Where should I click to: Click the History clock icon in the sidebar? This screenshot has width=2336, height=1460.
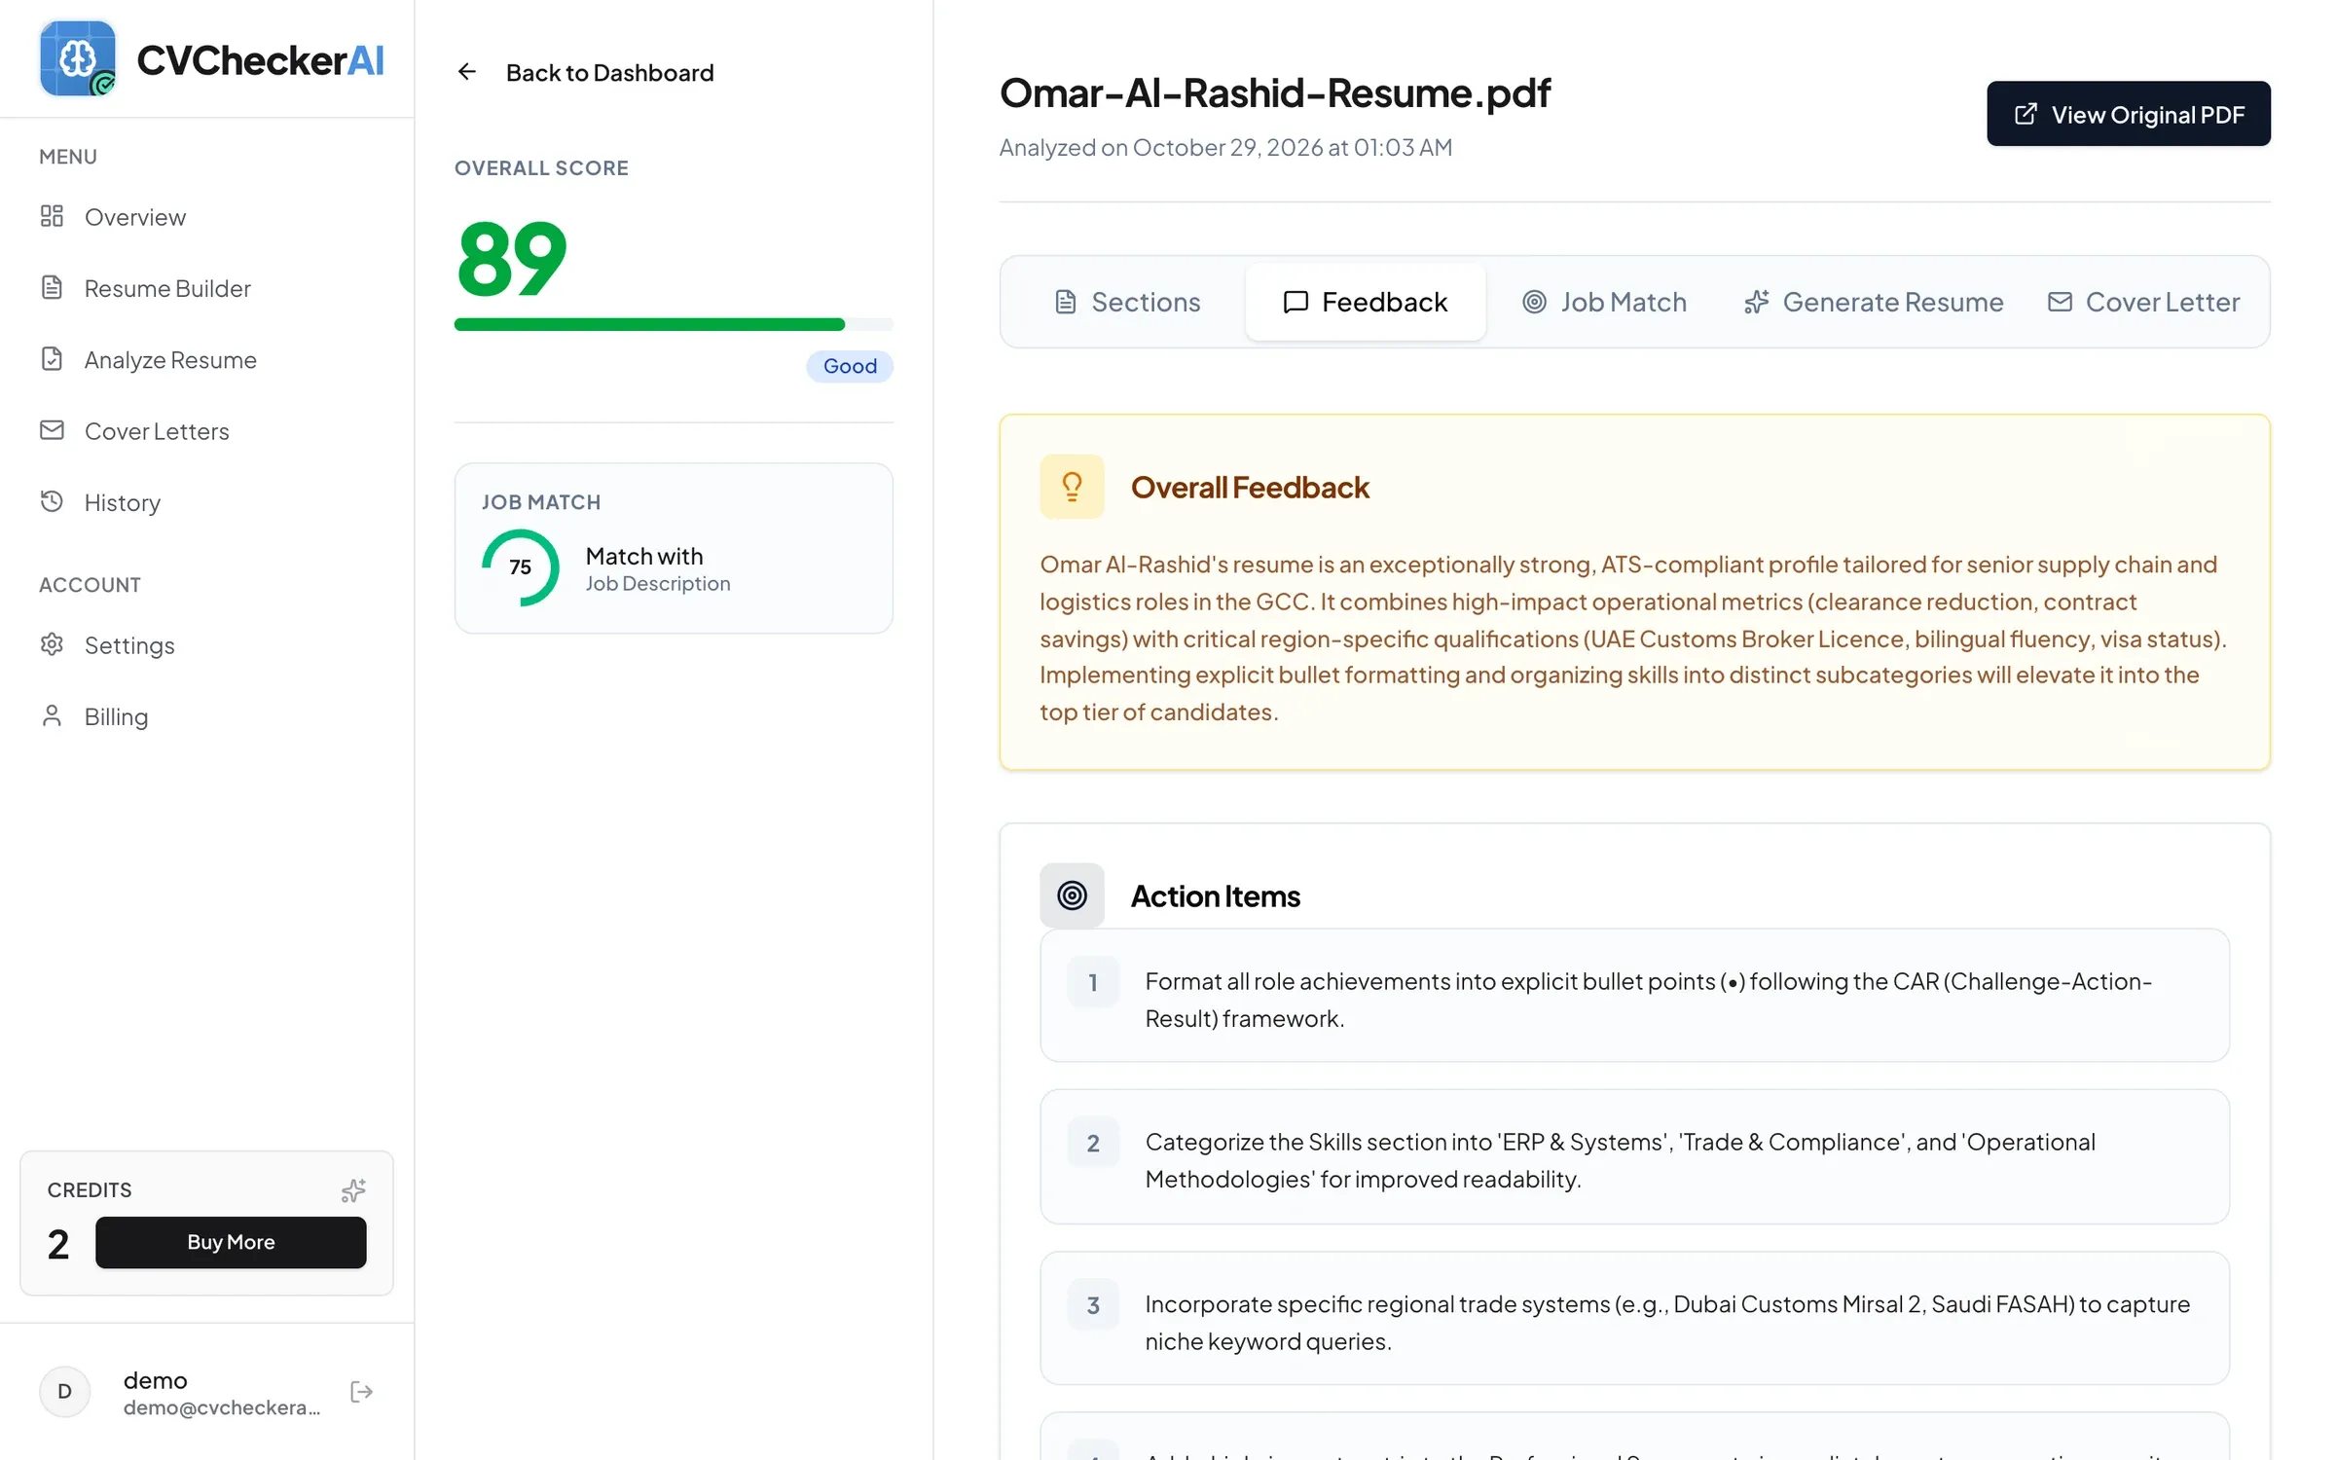coord(52,501)
